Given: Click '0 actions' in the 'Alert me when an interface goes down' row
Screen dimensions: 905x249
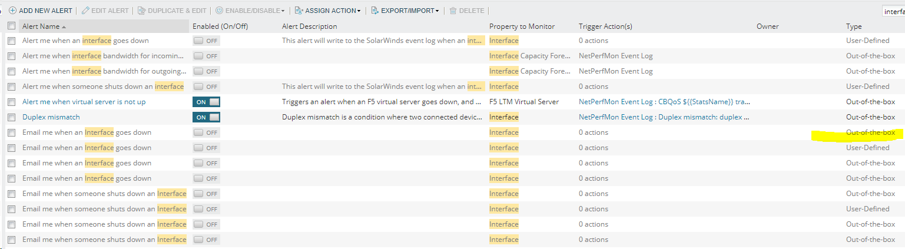Looking at the screenshot, I should [594, 41].
